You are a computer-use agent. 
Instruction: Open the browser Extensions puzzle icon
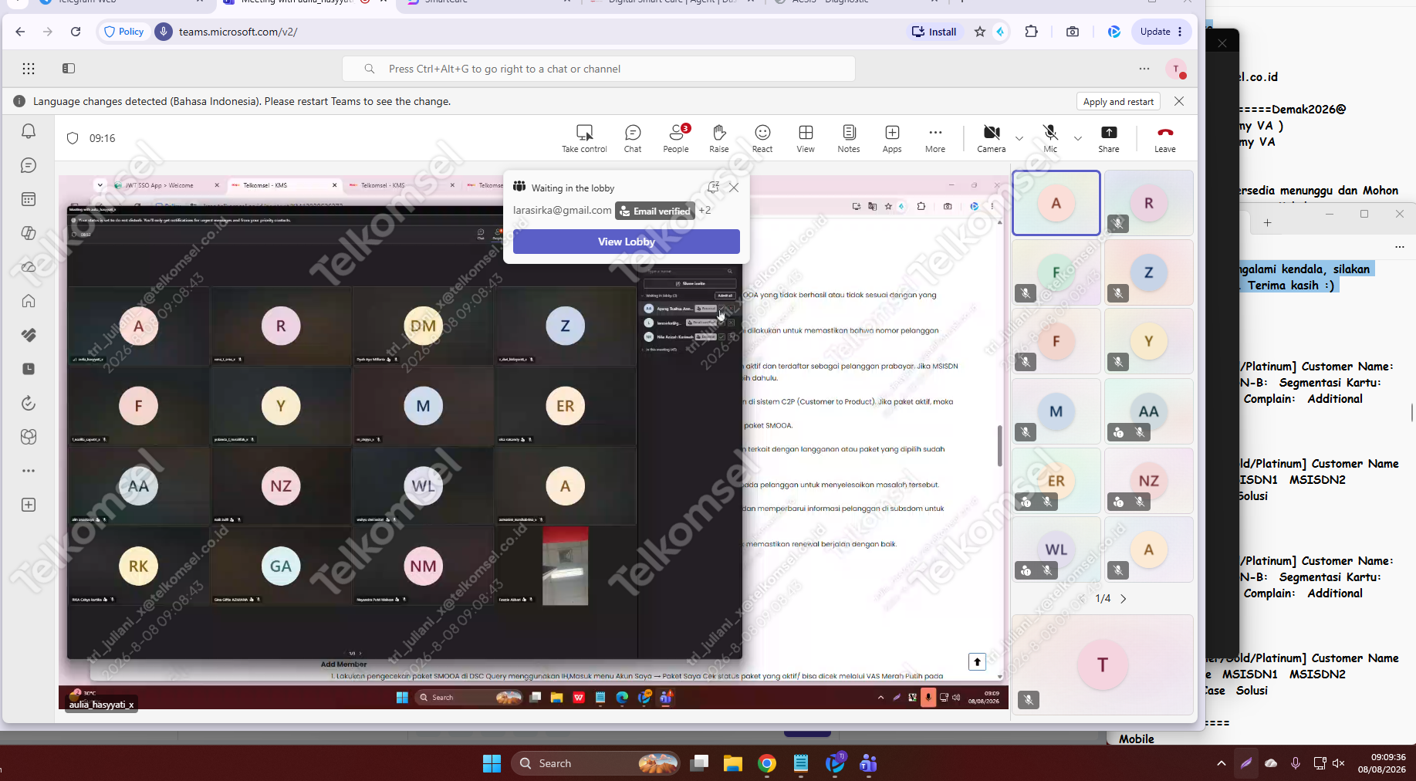coord(1031,32)
